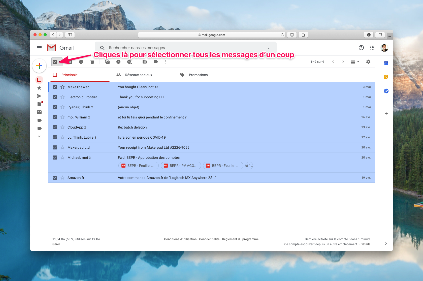Click Safari address bar mail.google.com
The width and height of the screenshot is (423, 281).
click(212, 35)
